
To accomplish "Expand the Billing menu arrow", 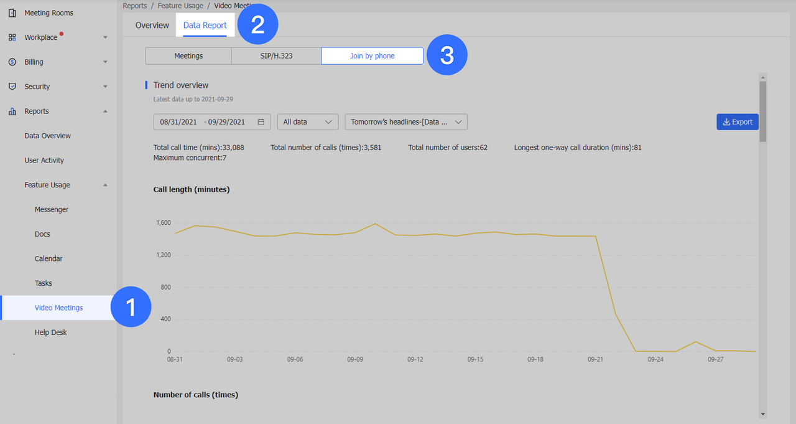I will (105, 62).
